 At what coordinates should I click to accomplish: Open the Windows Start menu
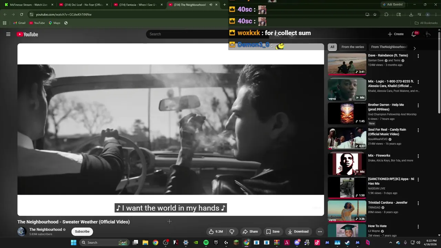click(x=73, y=242)
